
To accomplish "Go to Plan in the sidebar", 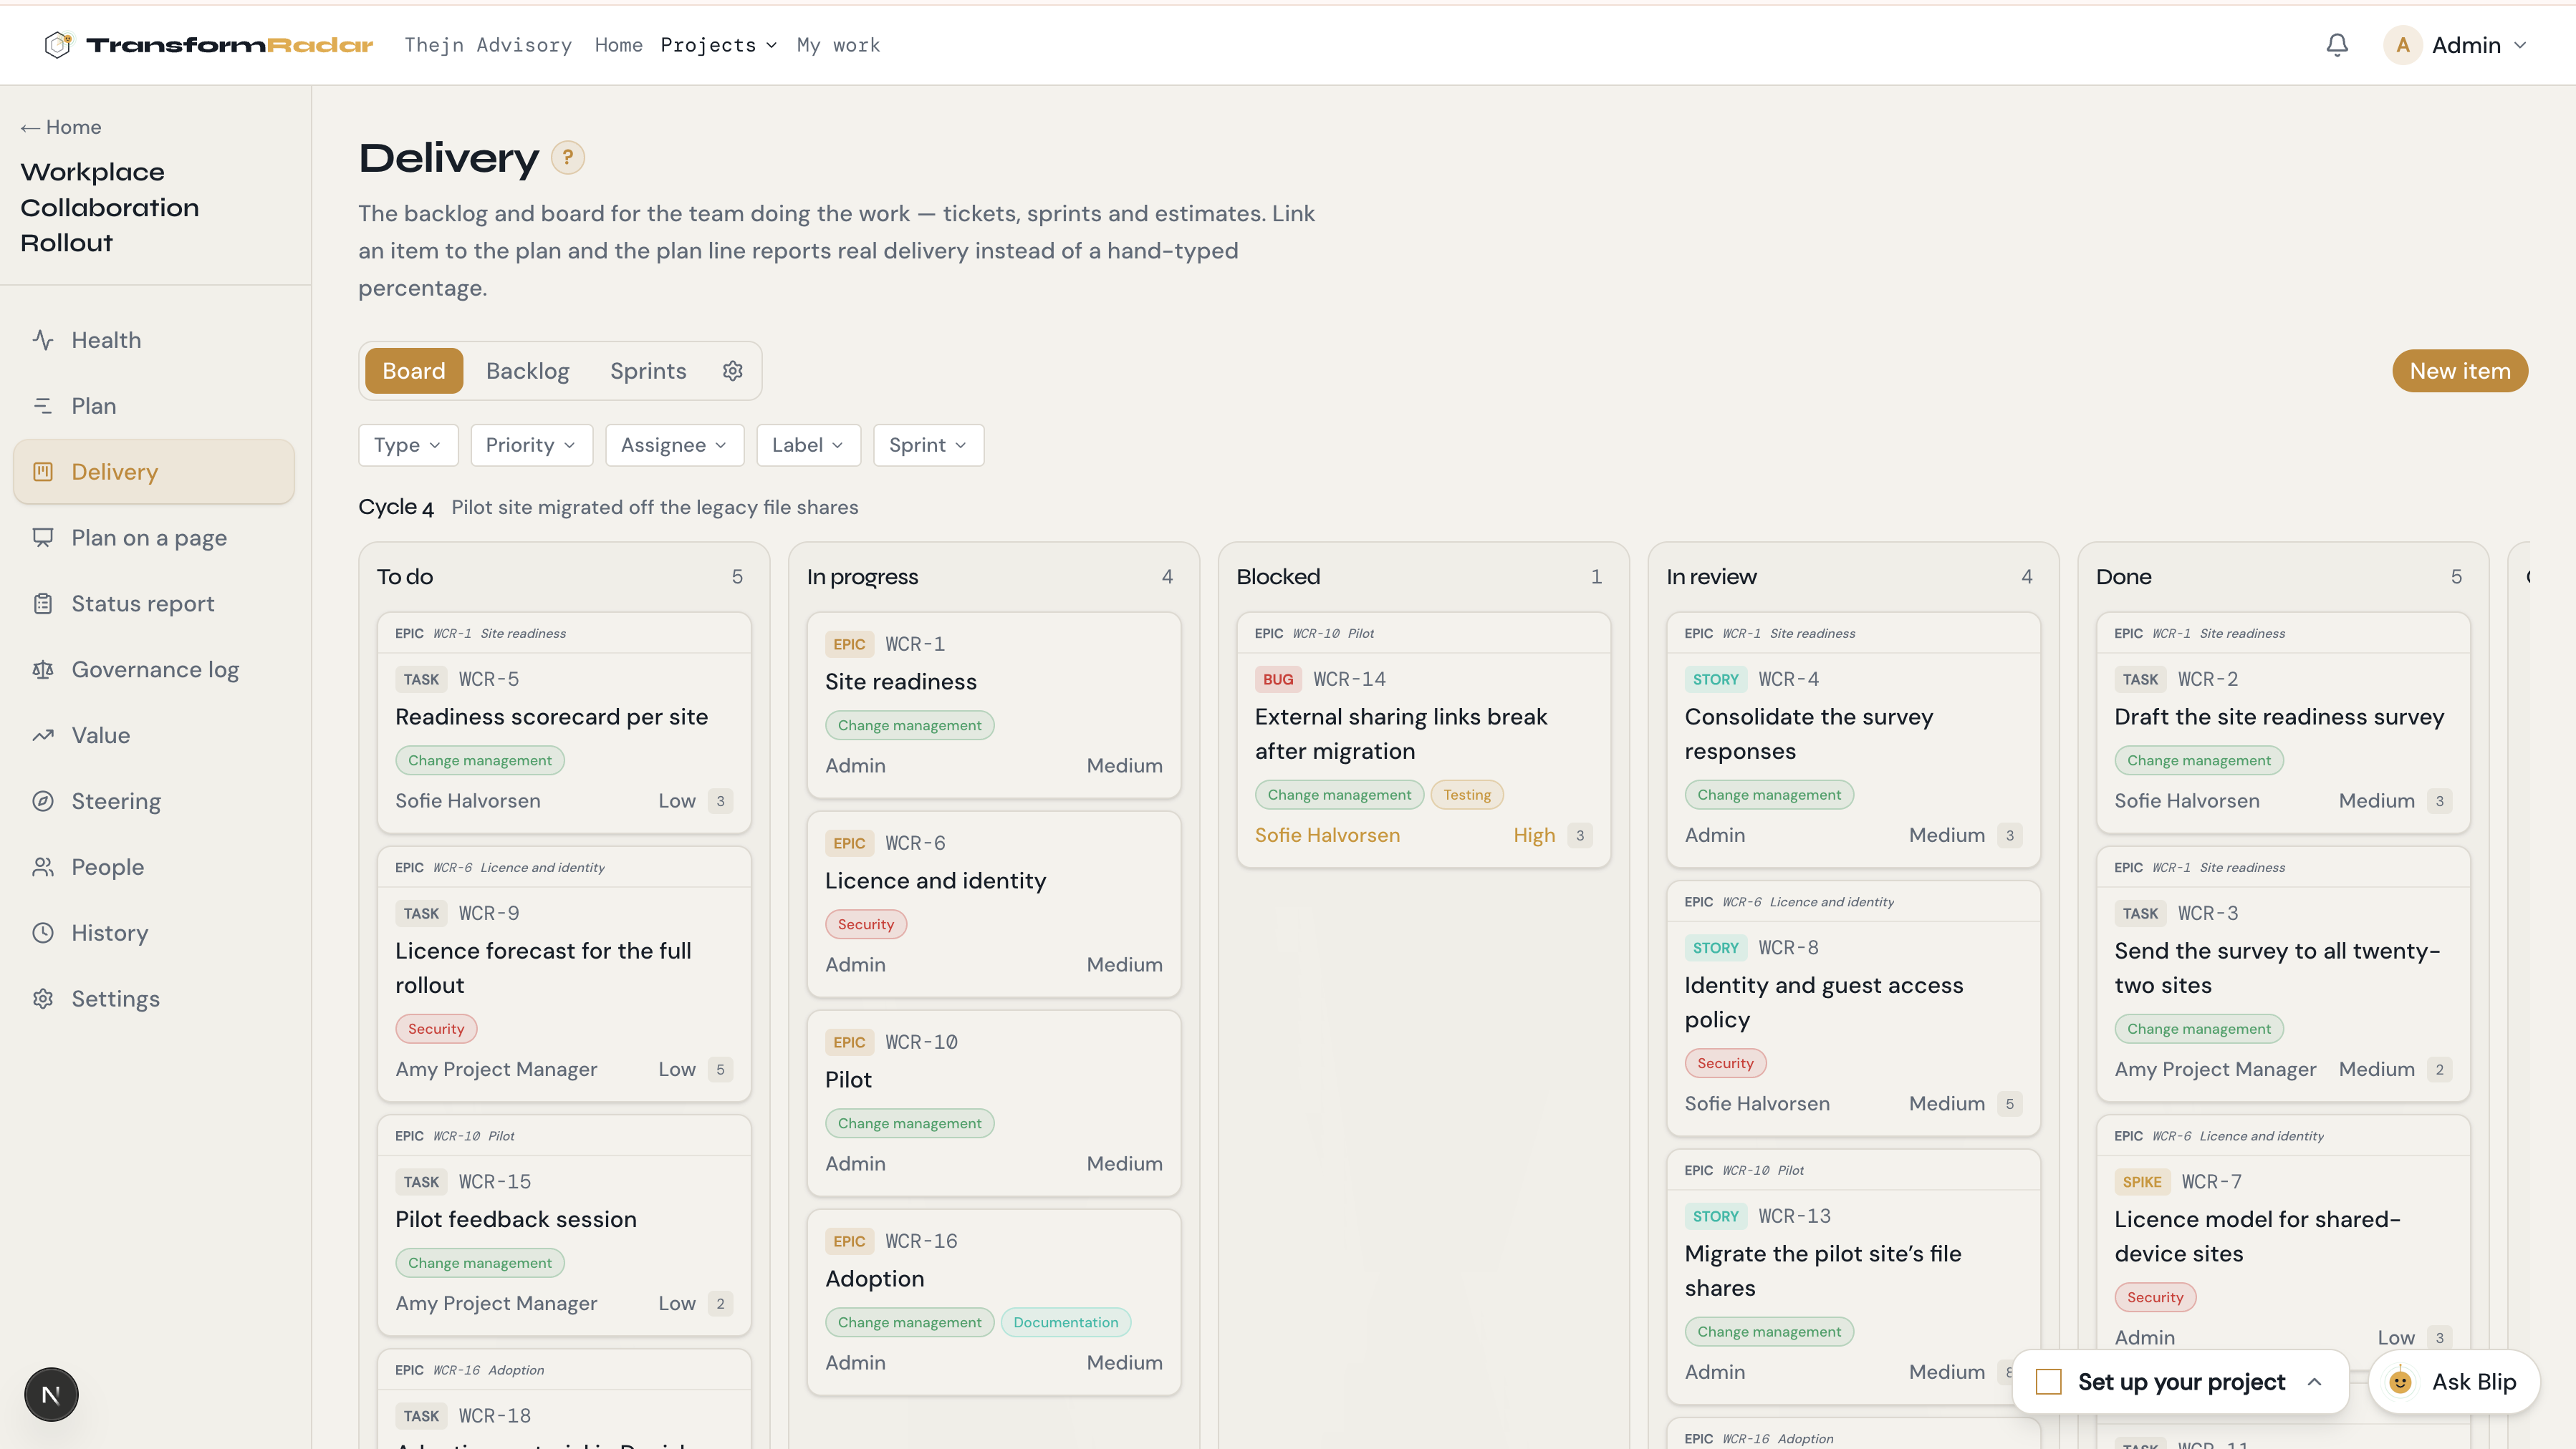I will pyautogui.click(x=154, y=406).
